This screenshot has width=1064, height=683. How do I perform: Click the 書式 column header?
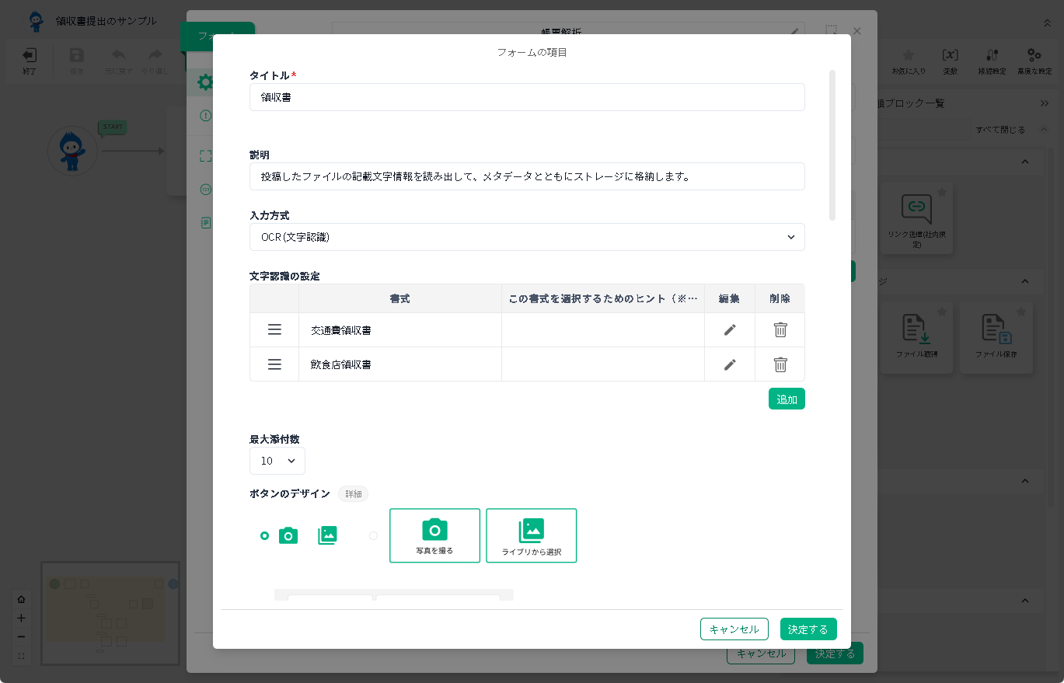pos(399,298)
